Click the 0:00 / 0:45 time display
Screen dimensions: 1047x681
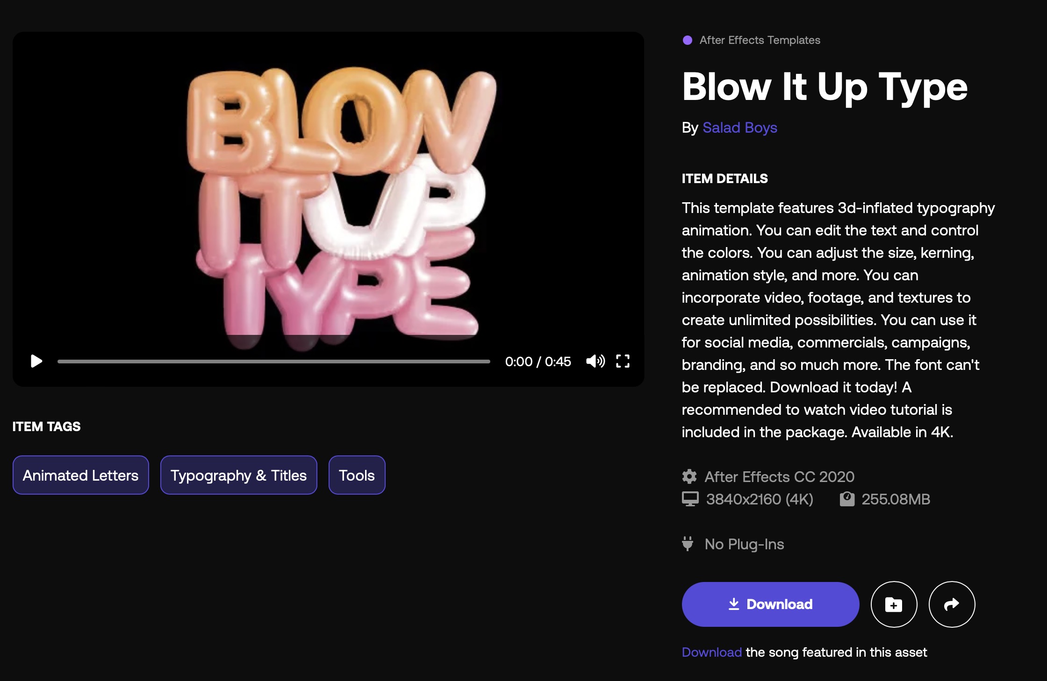538,362
